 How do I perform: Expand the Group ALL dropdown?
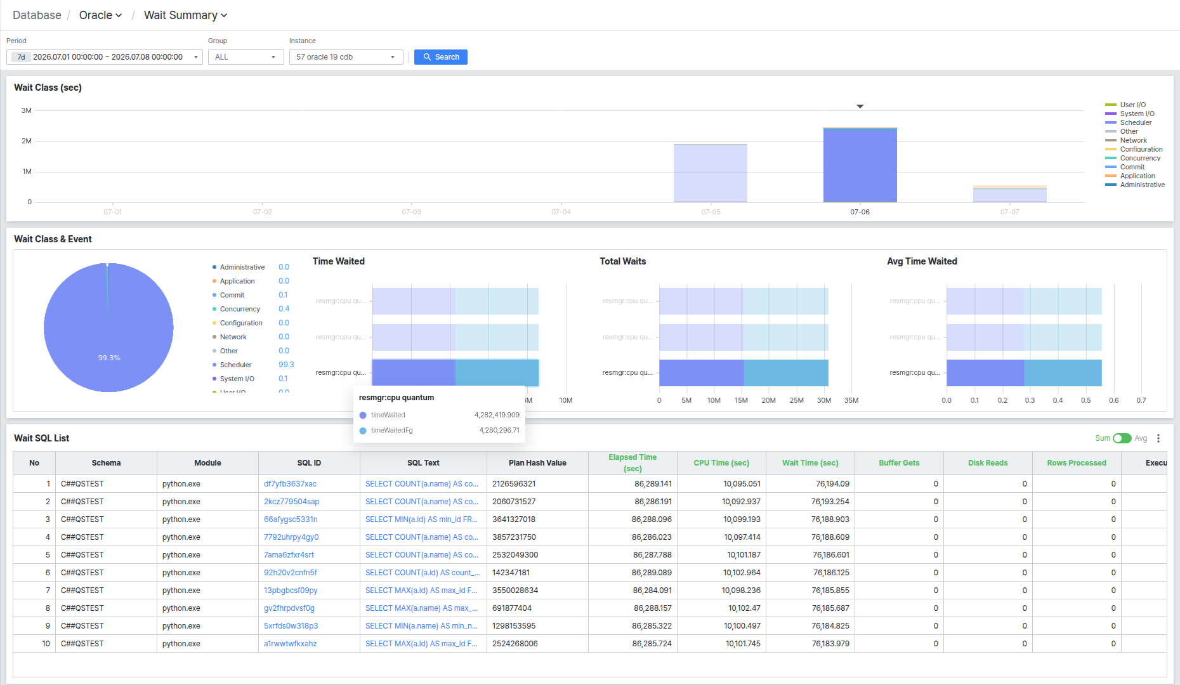pyautogui.click(x=246, y=57)
